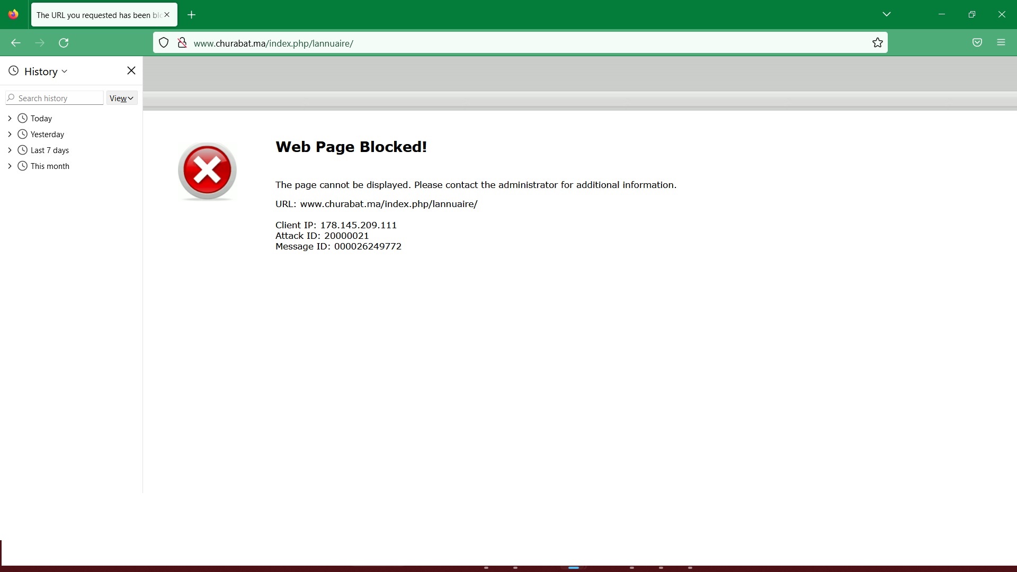Expand the Yesterday history group
The image size is (1017, 572).
[10, 135]
